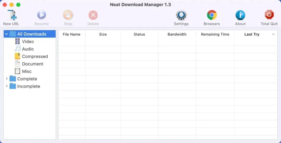Minimize window with the yellow button

click(11, 5)
